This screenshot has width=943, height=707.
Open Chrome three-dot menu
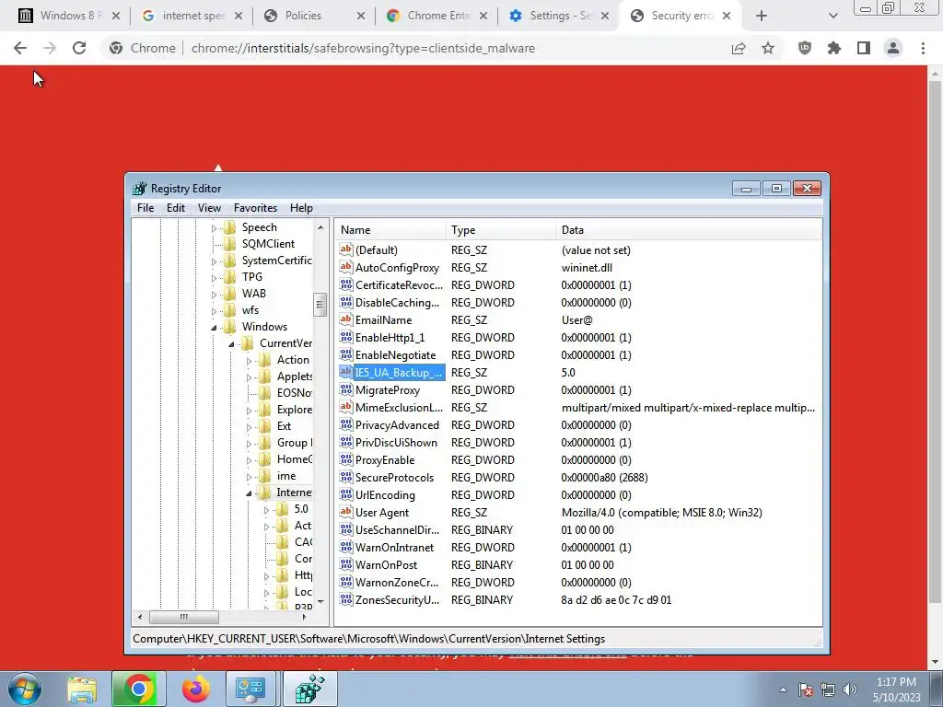pyautogui.click(x=923, y=48)
